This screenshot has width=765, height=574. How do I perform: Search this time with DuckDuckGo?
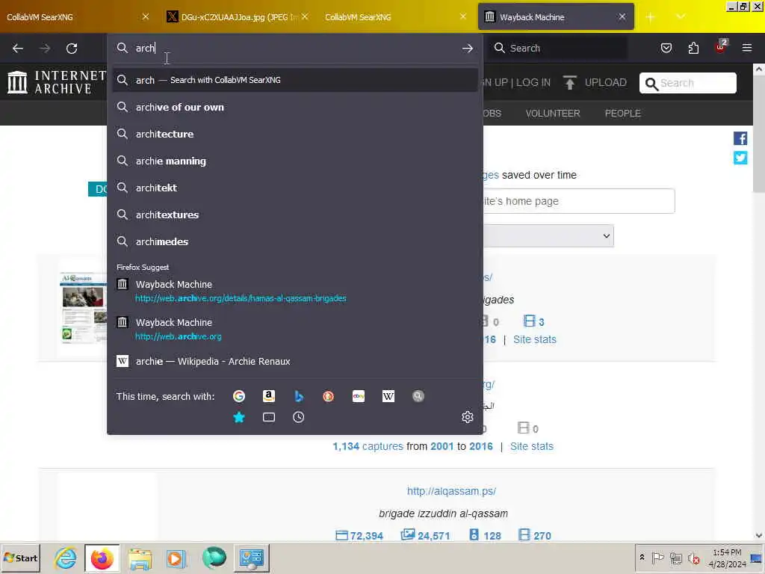(x=329, y=396)
